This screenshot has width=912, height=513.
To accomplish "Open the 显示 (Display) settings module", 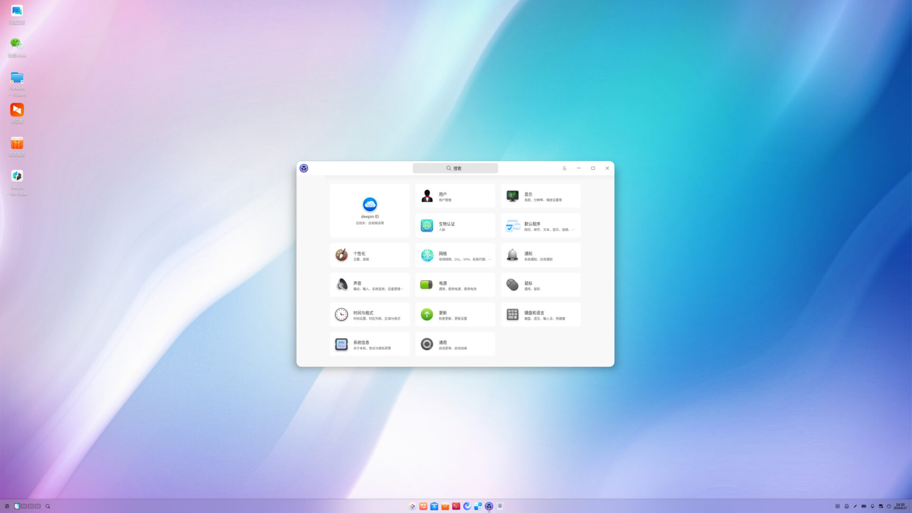I will click(x=541, y=196).
